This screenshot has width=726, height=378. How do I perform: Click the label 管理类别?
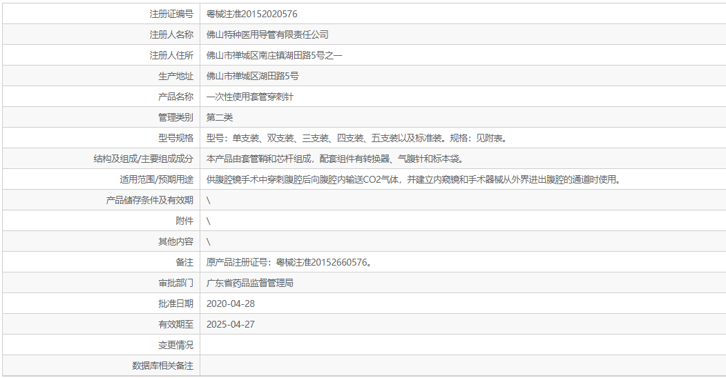(x=175, y=117)
